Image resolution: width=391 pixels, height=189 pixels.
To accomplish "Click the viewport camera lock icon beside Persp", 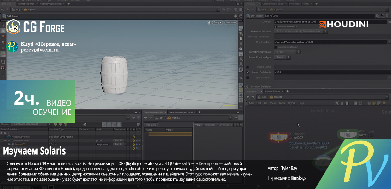I will (209, 22).
